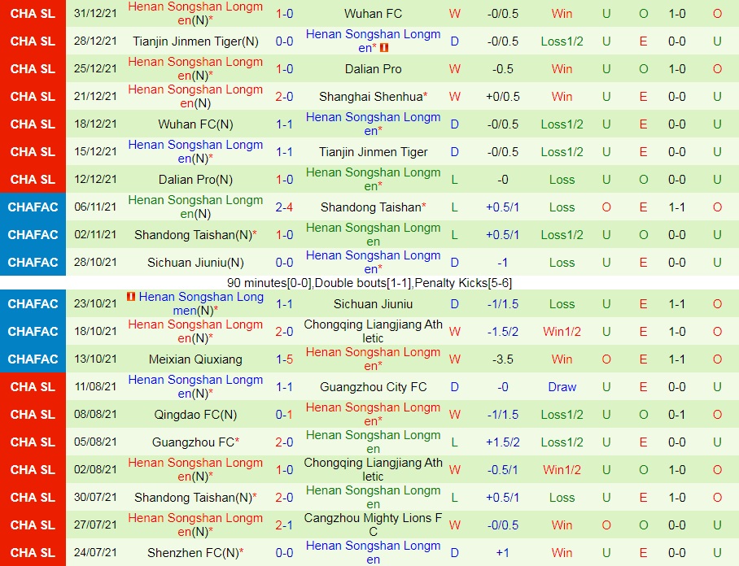Click the CHAFAC label in the 13/10/21 row
Screen dimensions: 739x566
[33, 359]
